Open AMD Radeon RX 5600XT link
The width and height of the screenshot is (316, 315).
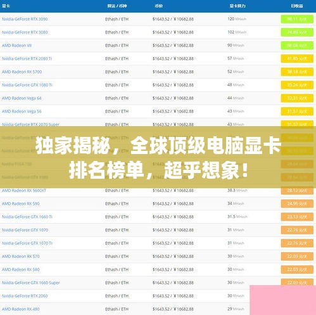24,191
